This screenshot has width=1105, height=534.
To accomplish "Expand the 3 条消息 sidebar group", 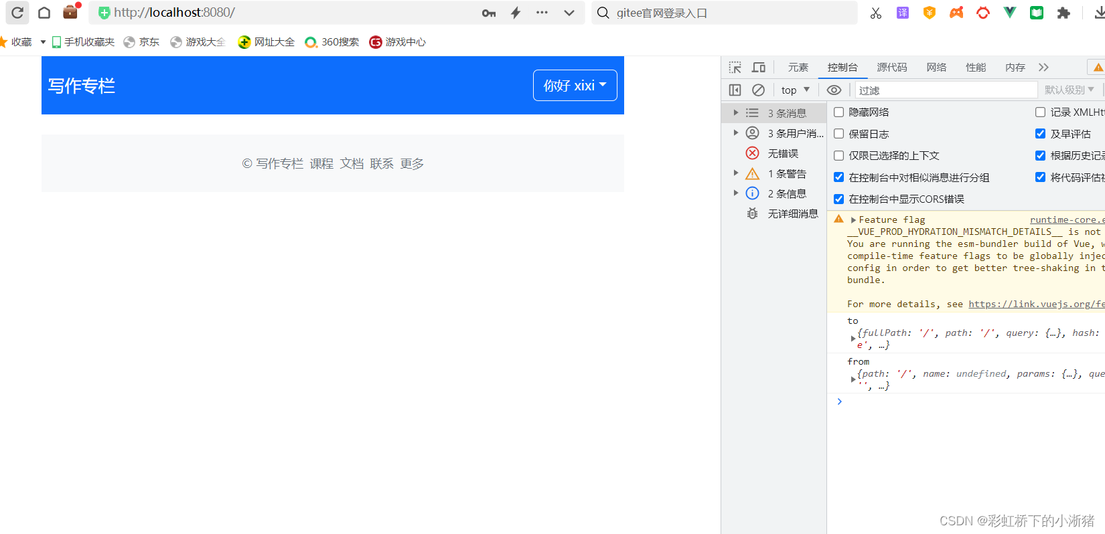I will click(x=736, y=112).
